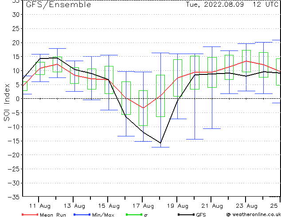Click the green sigma box for 20 Aug
Screen dimensions: 281x217
point(195,73)
